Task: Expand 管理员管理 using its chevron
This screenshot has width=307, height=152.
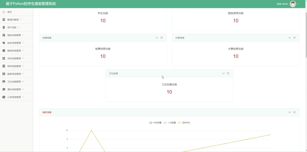Action: coord(21,20)
